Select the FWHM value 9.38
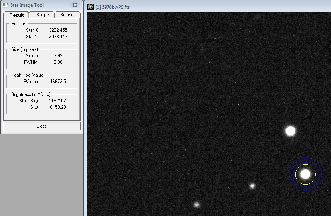Viewport: 331px width, 216px height. [58, 62]
